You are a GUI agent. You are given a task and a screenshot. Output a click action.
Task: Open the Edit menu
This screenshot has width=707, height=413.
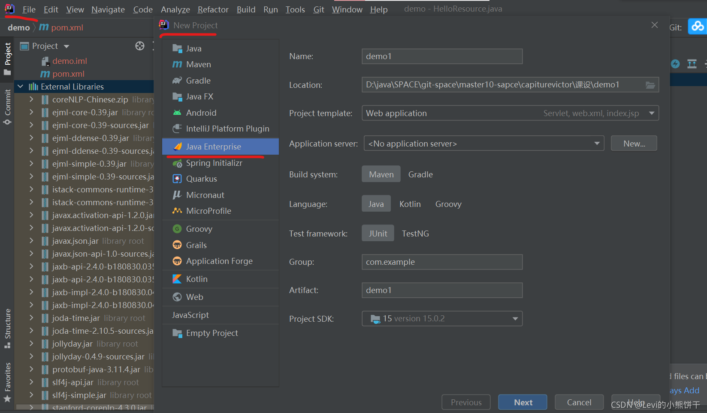[x=51, y=9]
